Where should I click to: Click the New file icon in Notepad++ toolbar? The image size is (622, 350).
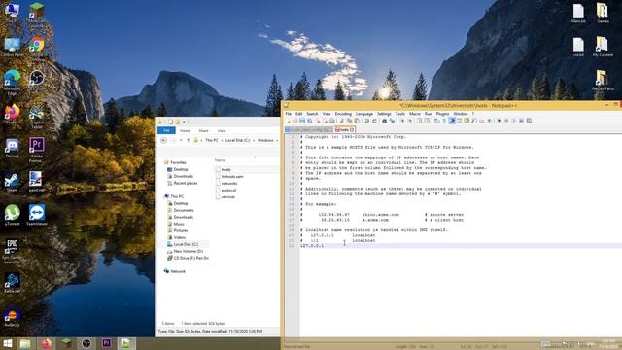[x=288, y=121]
